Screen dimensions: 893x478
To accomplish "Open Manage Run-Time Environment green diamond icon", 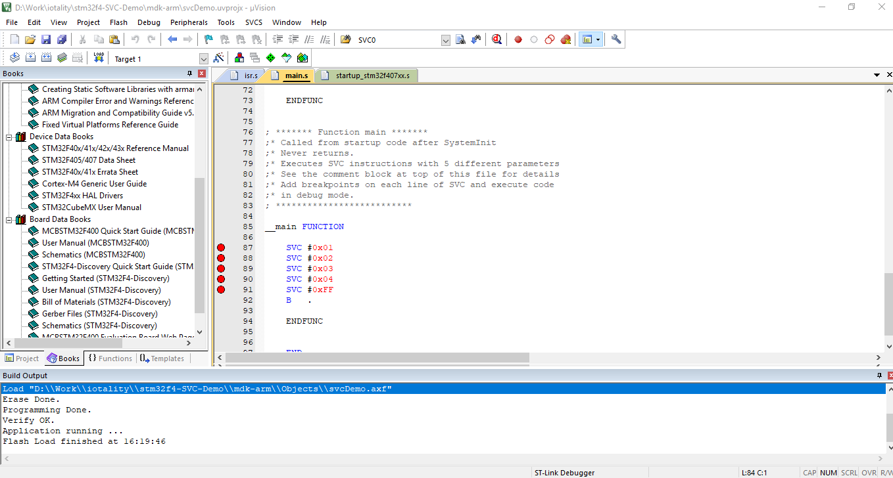I will click(x=270, y=58).
